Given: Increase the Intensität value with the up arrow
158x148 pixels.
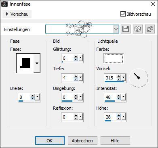Looking at the screenshot, I should pos(118,96).
